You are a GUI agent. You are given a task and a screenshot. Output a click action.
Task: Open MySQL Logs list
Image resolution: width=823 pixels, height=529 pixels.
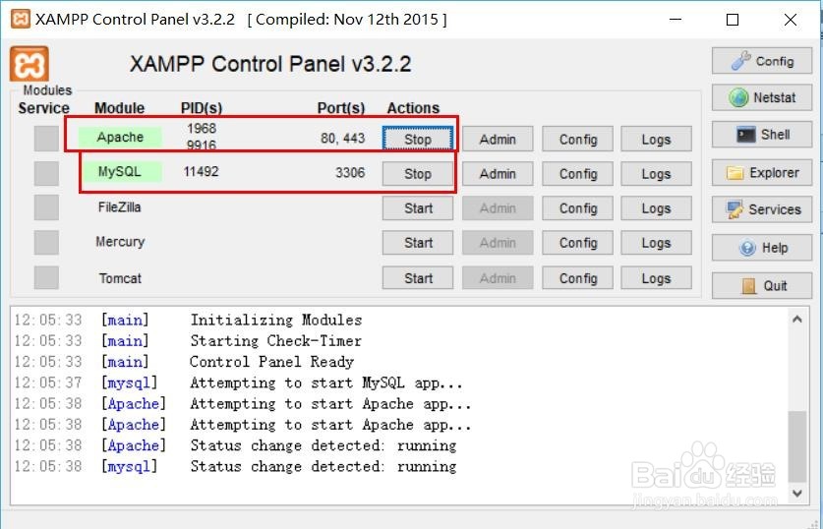pyautogui.click(x=656, y=174)
